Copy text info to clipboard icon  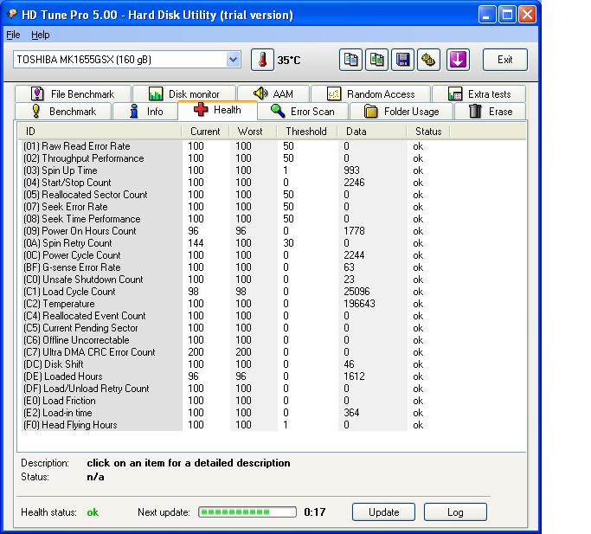click(350, 60)
